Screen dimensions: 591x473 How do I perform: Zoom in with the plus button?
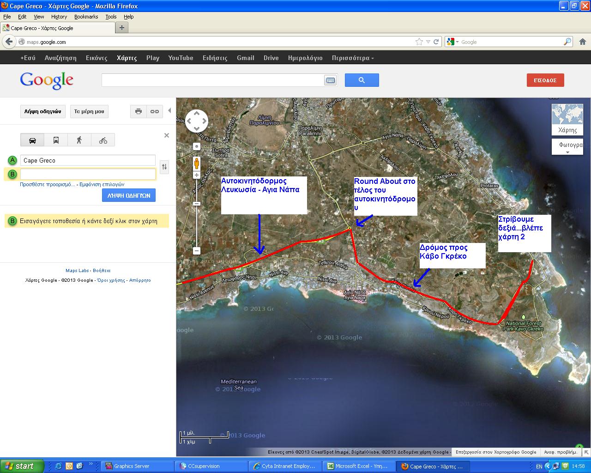click(196, 175)
